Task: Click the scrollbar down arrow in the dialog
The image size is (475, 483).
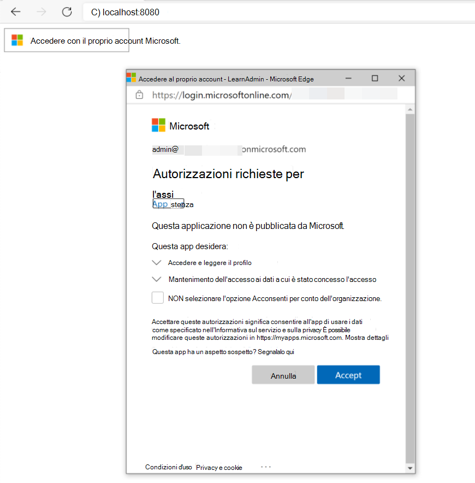Action: coord(409,467)
